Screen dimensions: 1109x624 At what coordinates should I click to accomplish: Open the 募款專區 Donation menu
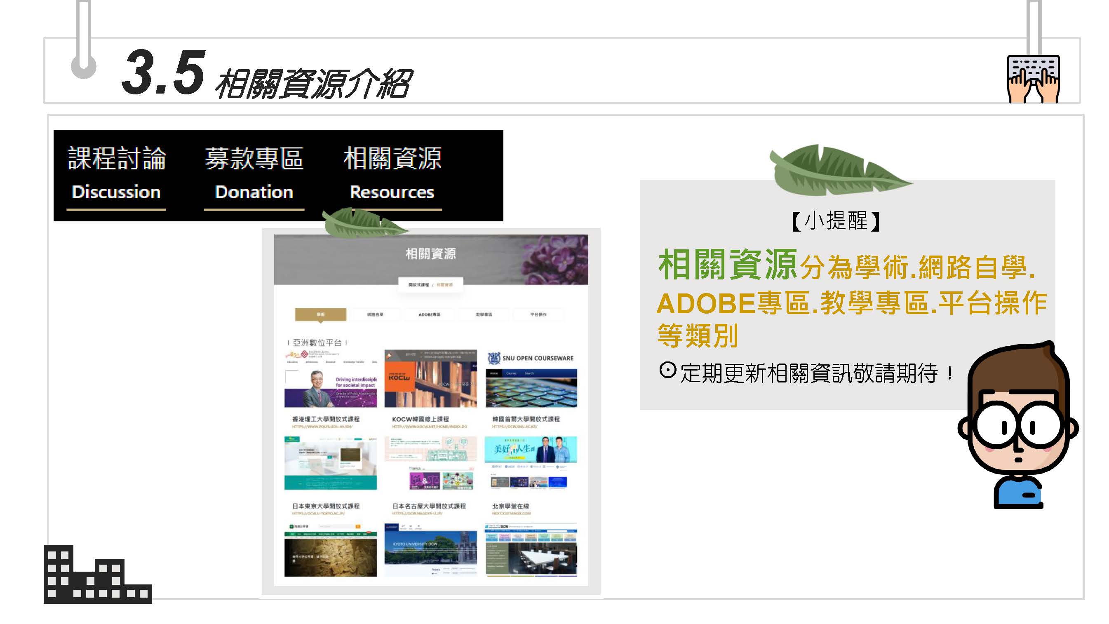[254, 176]
